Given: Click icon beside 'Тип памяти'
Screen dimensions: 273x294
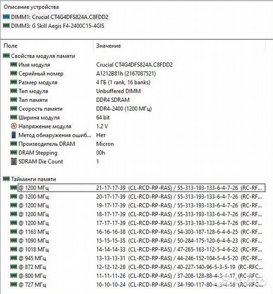Looking at the screenshot, I should [14, 100].
